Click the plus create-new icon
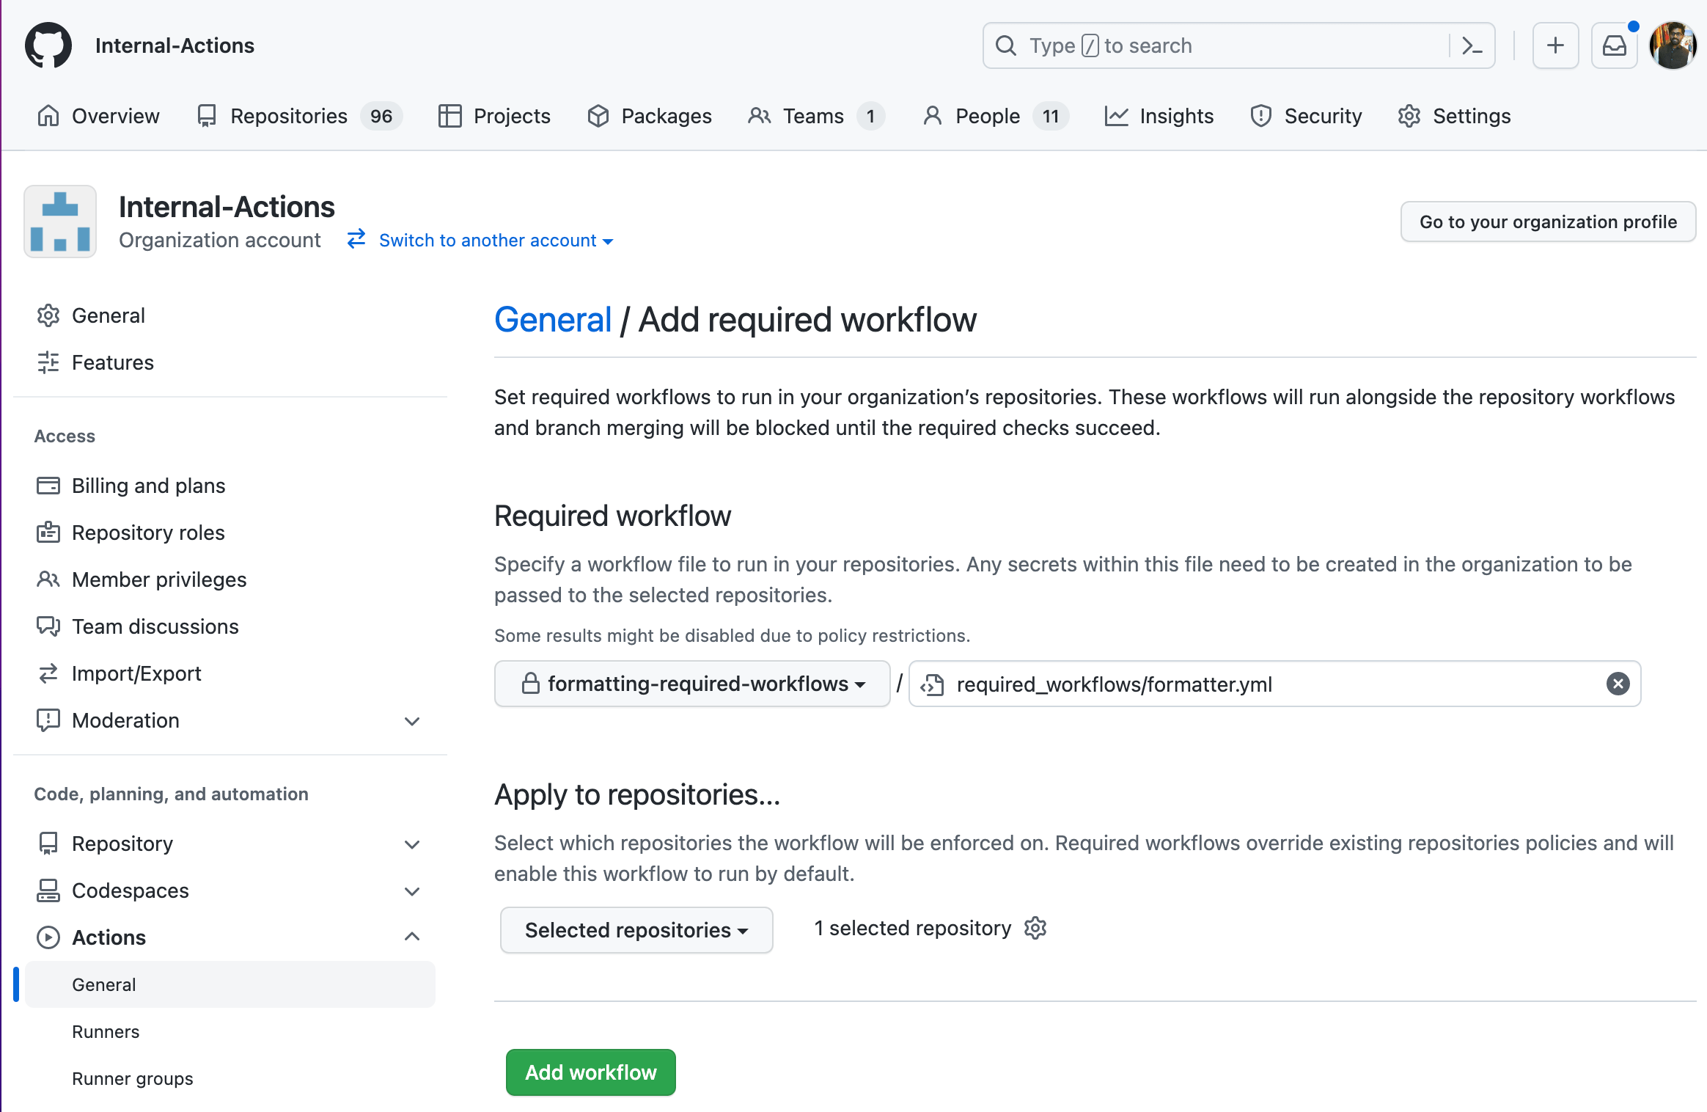The height and width of the screenshot is (1112, 1707). (x=1555, y=45)
